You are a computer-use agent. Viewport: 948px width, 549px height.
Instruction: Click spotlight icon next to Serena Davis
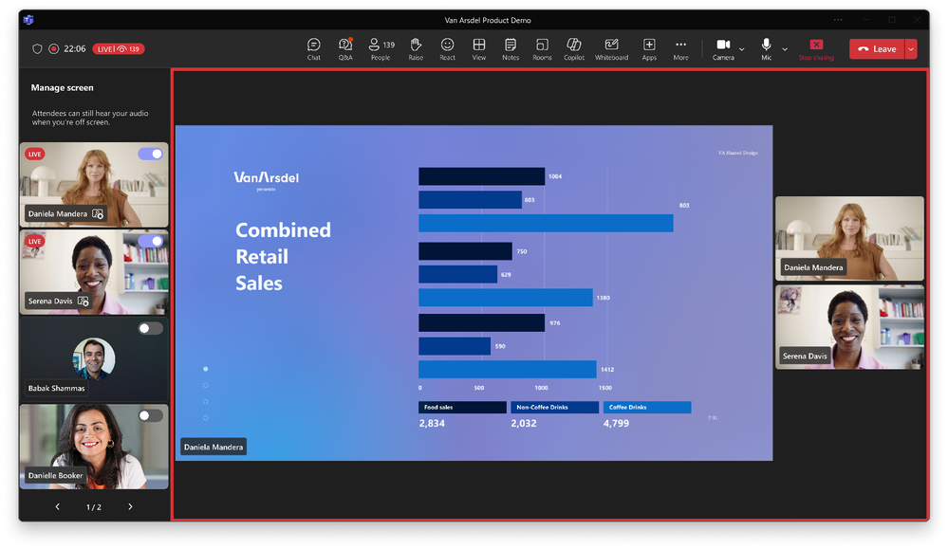pyautogui.click(x=84, y=301)
